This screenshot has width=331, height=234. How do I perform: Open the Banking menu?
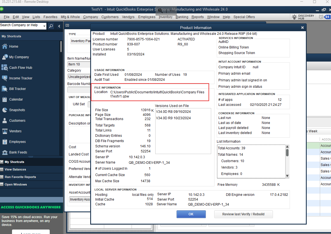[x=182, y=17]
